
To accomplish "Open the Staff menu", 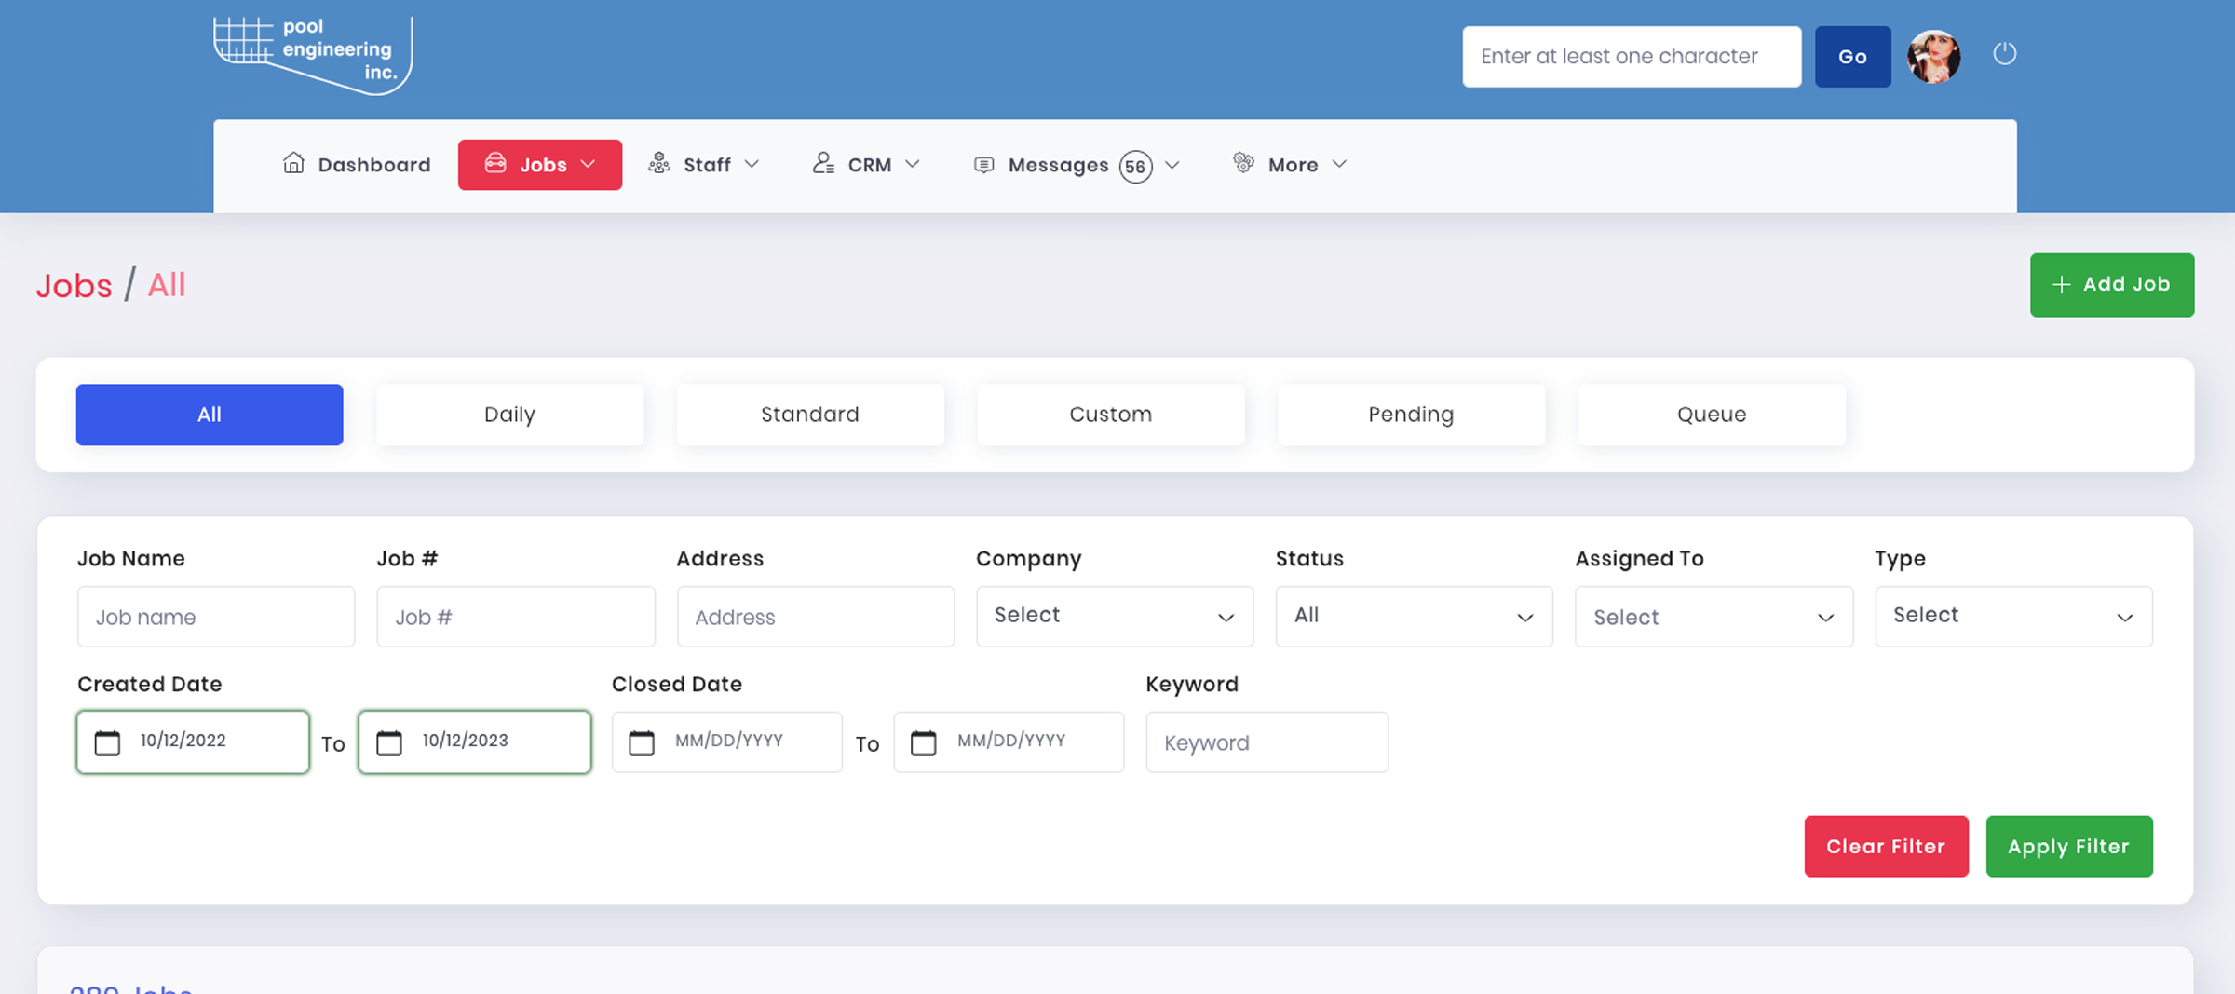I will [x=705, y=165].
